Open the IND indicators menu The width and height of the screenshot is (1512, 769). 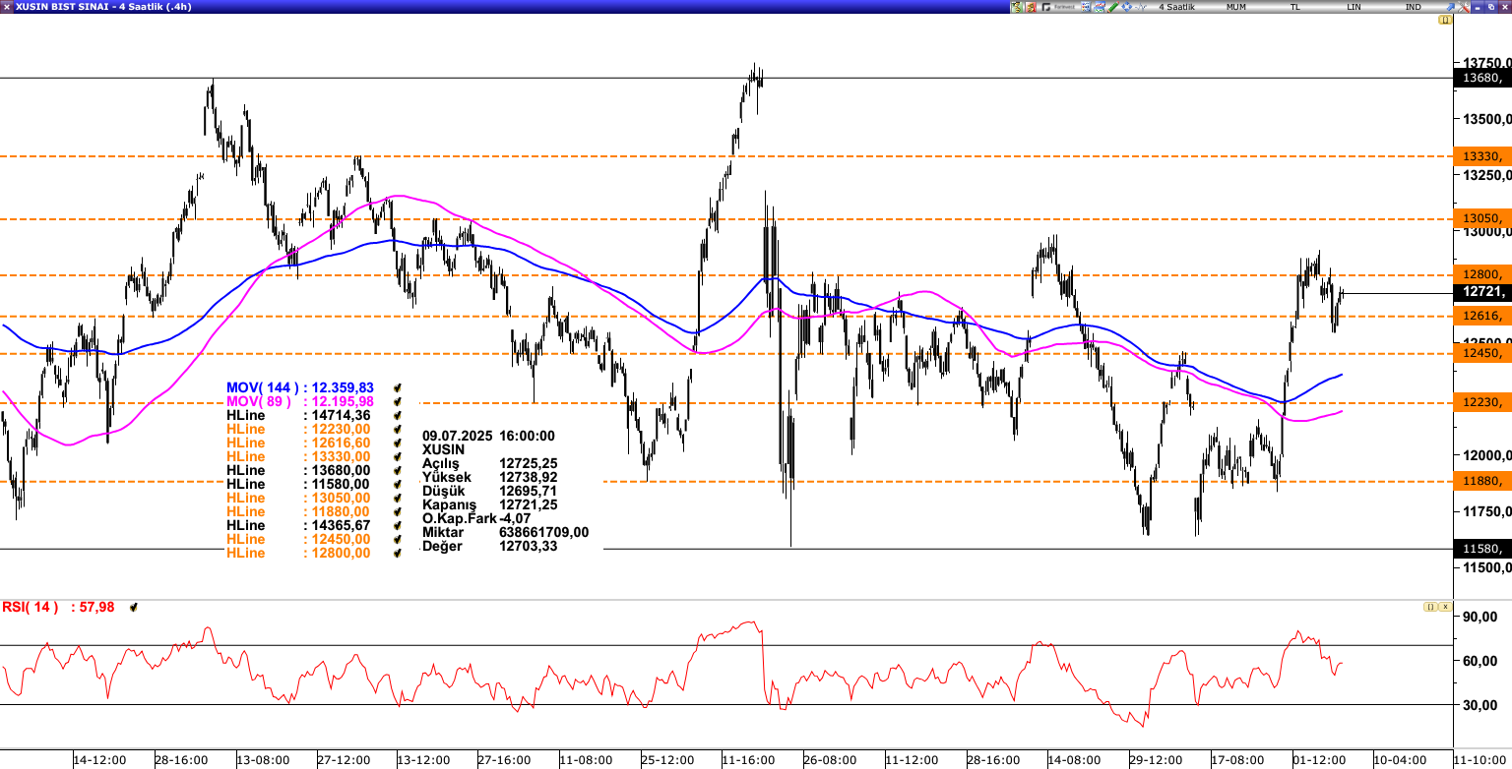1414,7
